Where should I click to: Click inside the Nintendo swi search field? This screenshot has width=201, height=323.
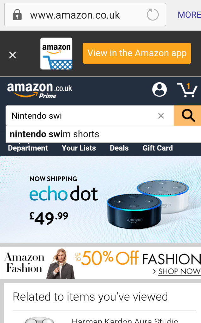point(81,116)
